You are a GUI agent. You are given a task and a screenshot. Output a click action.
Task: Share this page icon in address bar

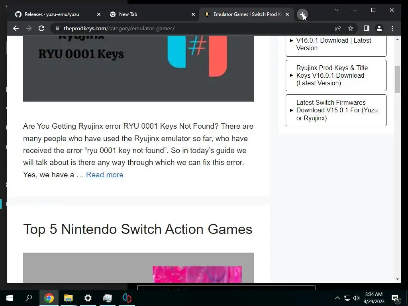click(338, 28)
